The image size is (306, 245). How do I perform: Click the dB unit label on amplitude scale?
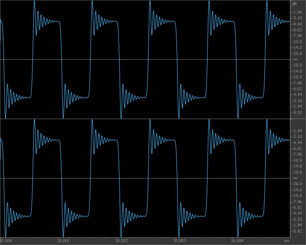coord(294,4)
